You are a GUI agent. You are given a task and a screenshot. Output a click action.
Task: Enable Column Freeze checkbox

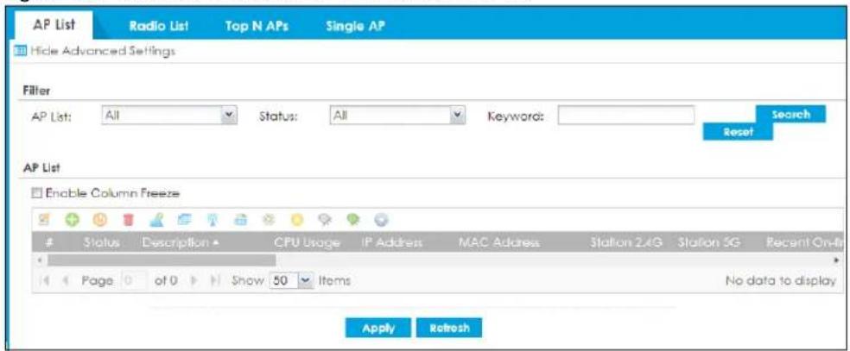37,192
